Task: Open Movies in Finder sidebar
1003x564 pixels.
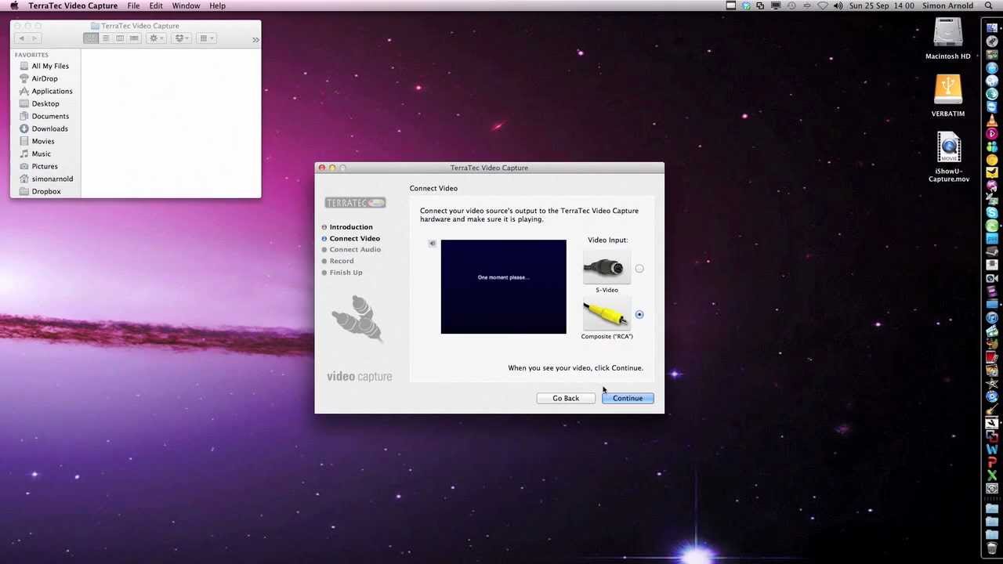Action: (43, 141)
